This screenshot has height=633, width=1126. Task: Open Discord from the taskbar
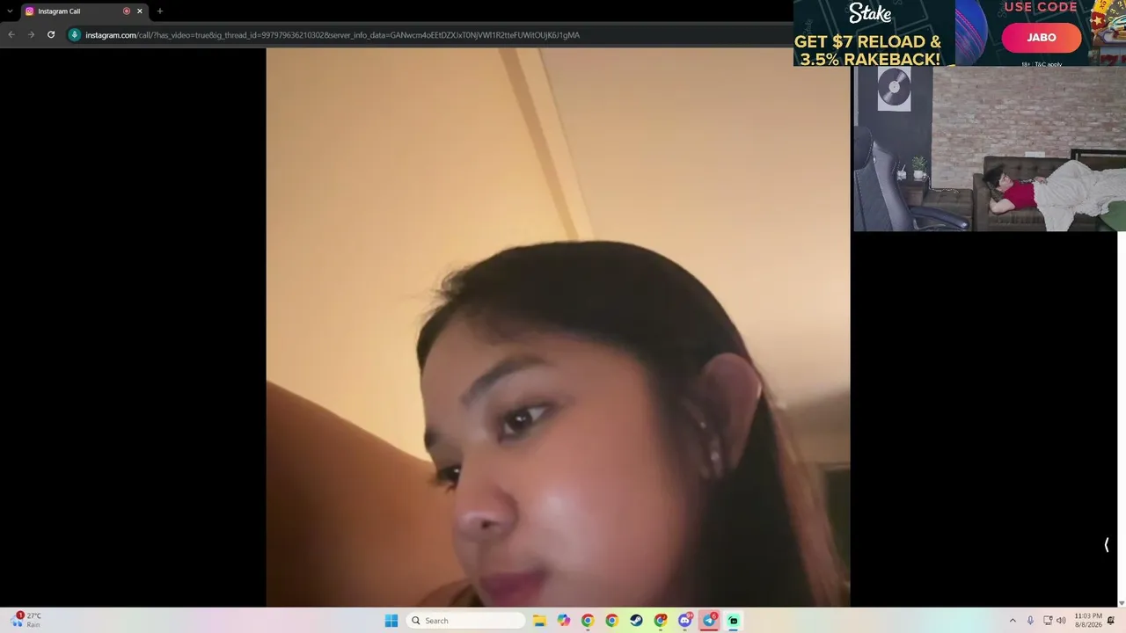[685, 621]
